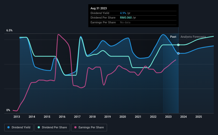Click the RM0.060 dividend per share value
Viewport: 218px width, 135px height.
[x=126, y=18]
